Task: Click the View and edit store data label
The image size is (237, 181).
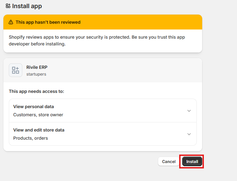Action: 39,130
